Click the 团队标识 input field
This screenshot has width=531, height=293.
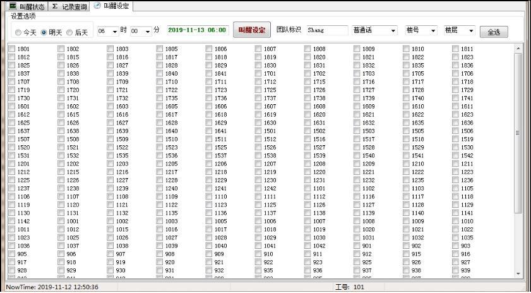pyautogui.click(x=327, y=30)
